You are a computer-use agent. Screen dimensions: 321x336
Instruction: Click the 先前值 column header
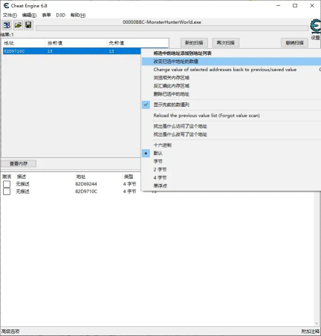[x=137, y=43]
